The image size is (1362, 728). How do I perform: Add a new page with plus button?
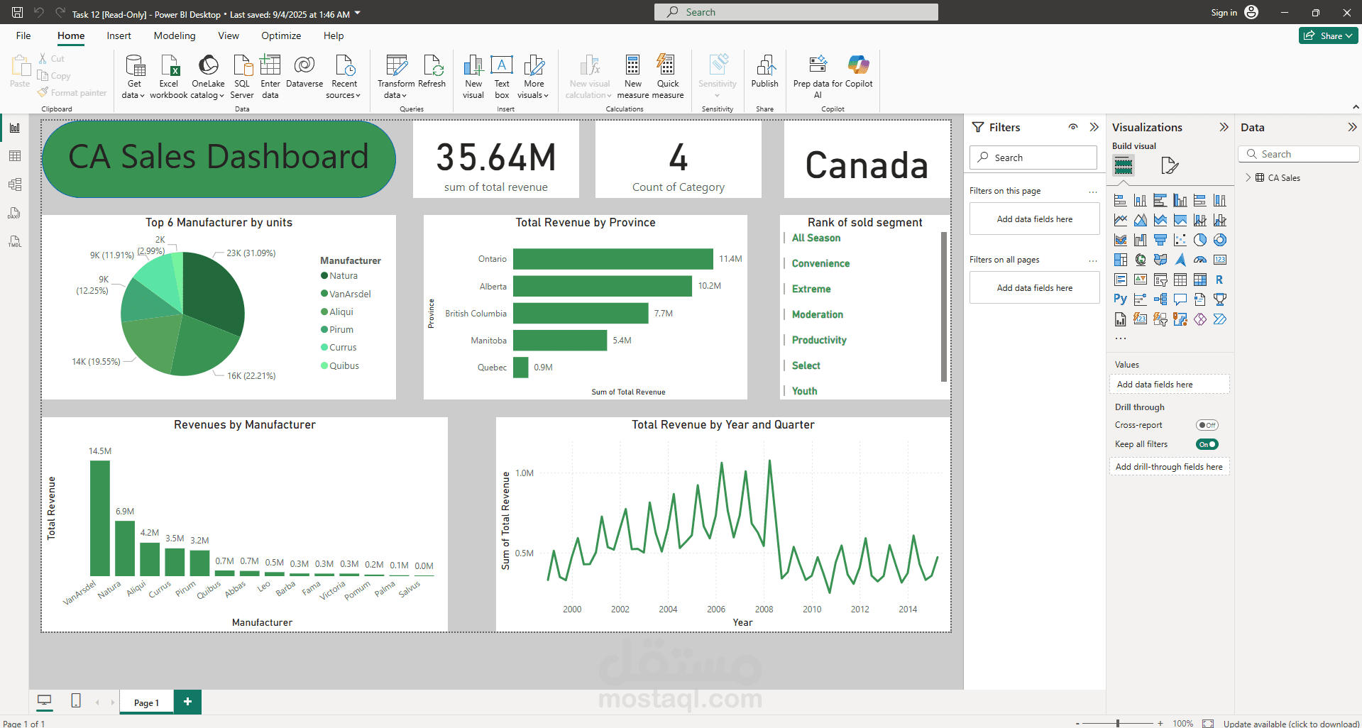coord(187,702)
